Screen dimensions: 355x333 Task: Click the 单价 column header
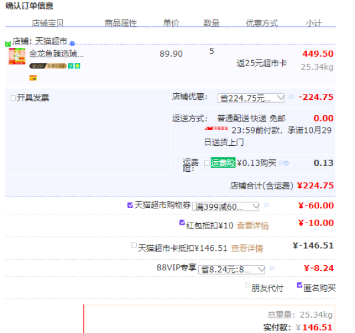tap(171, 23)
